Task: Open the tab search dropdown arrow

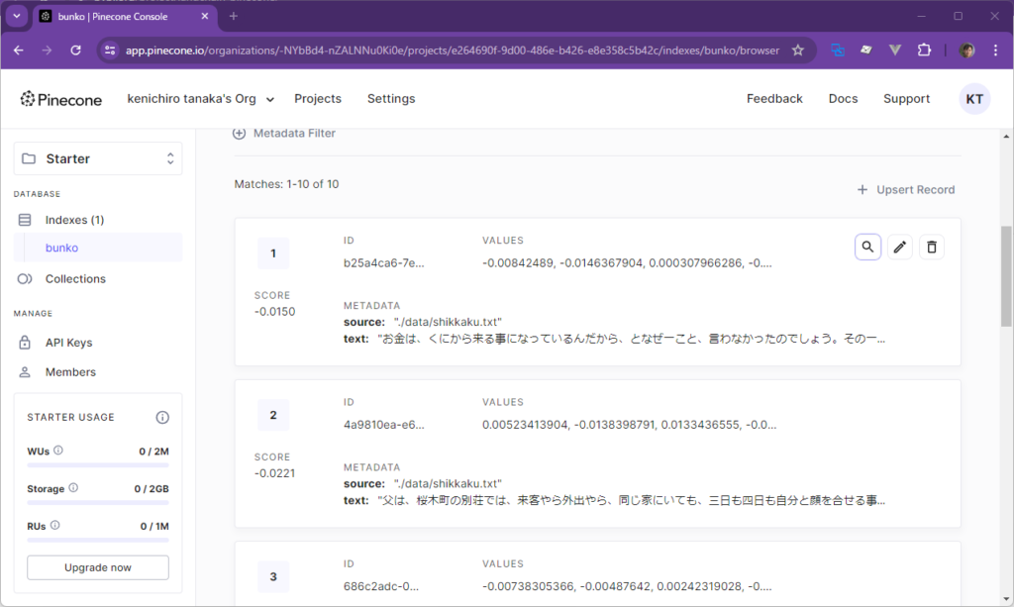Action: [x=17, y=16]
